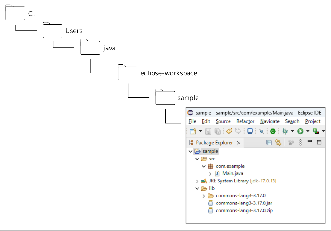Click the lib folder icon
This screenshot has width=331, height=231.
204,188
